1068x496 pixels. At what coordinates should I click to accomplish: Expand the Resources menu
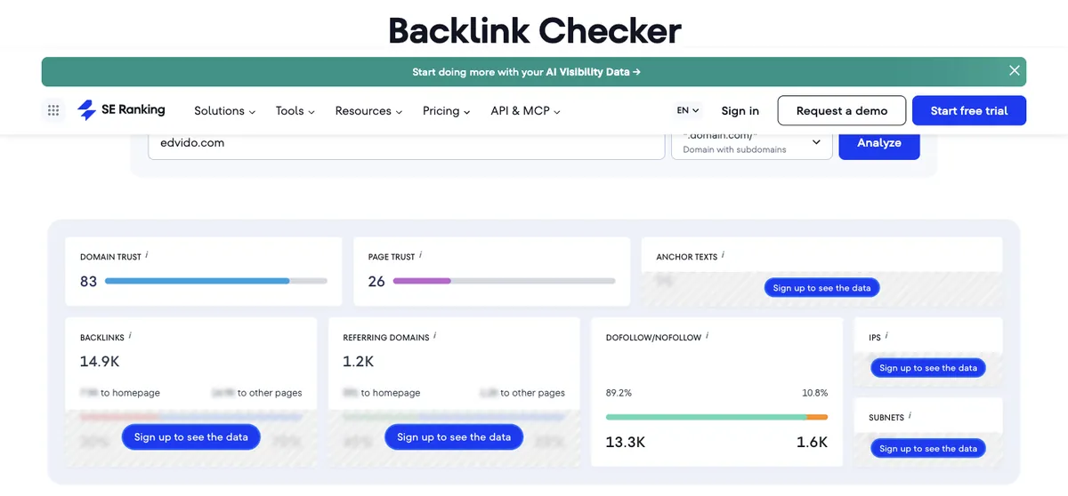tap(368, 111)
